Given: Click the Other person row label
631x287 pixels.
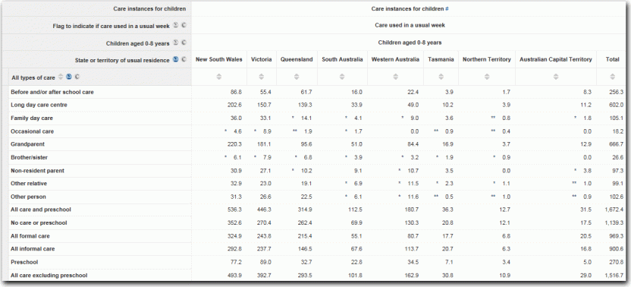Looking at the screenshot, I should pos(28,197).
